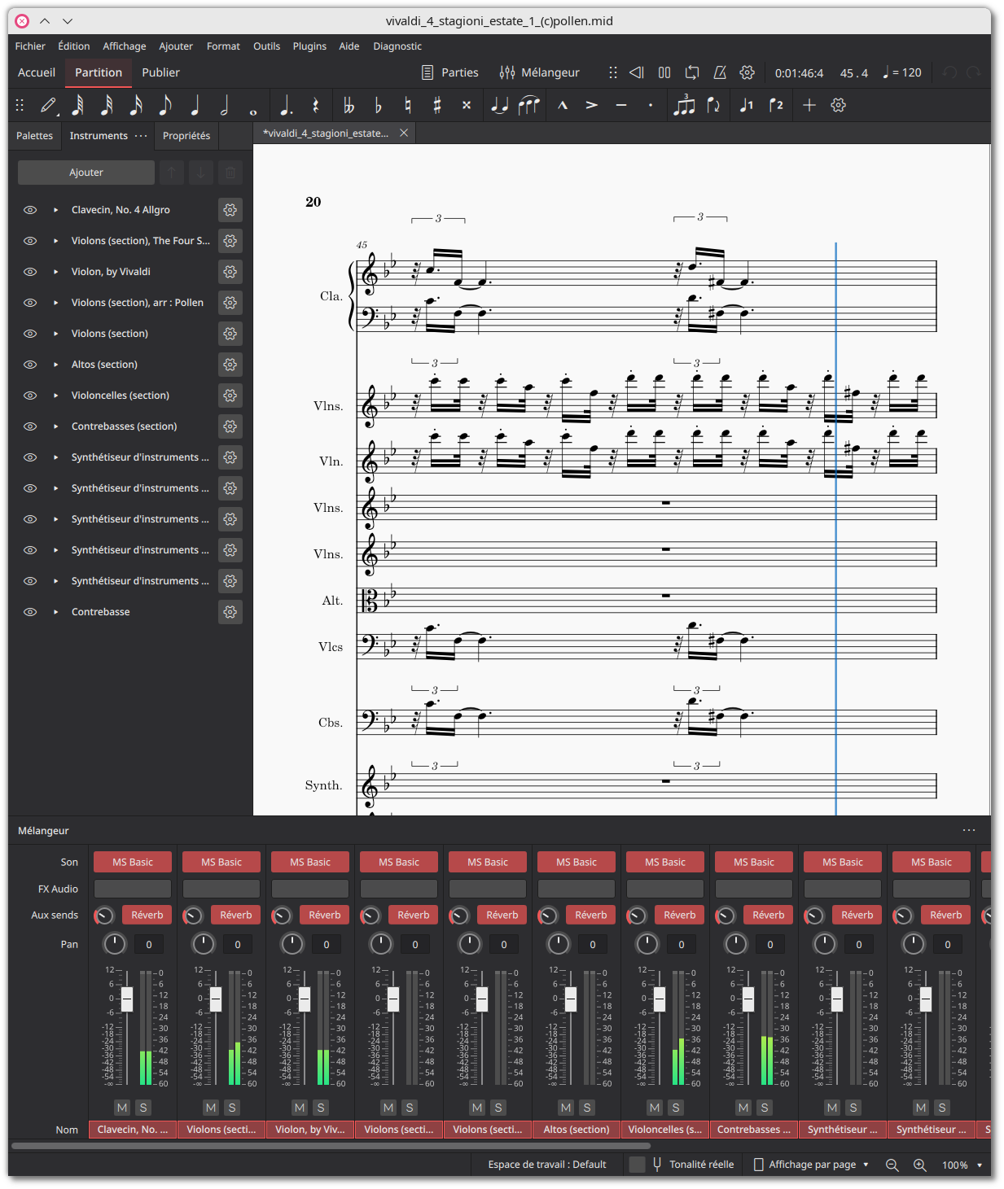Mute the Clavecin mixer channel
Viewport: 1004px width, 1189px height.
[122, 1108]
